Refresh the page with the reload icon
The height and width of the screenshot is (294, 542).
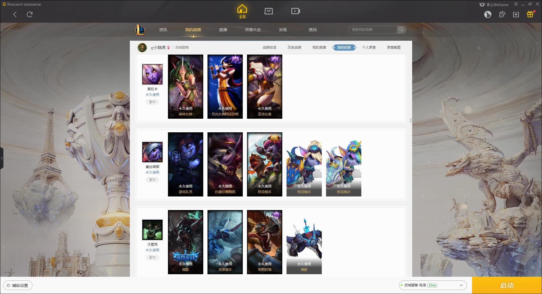(30, 14)
